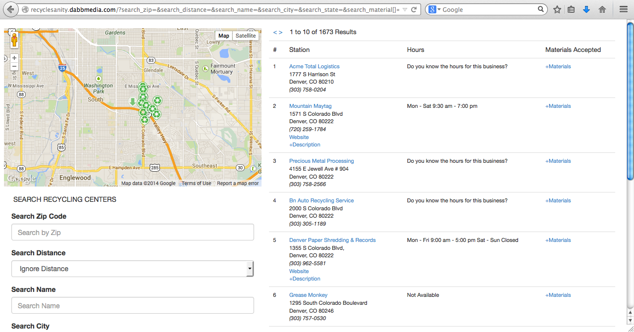Click the Street View pegman on map
Screen dimensions: 634x332
(x=14, y=40)
